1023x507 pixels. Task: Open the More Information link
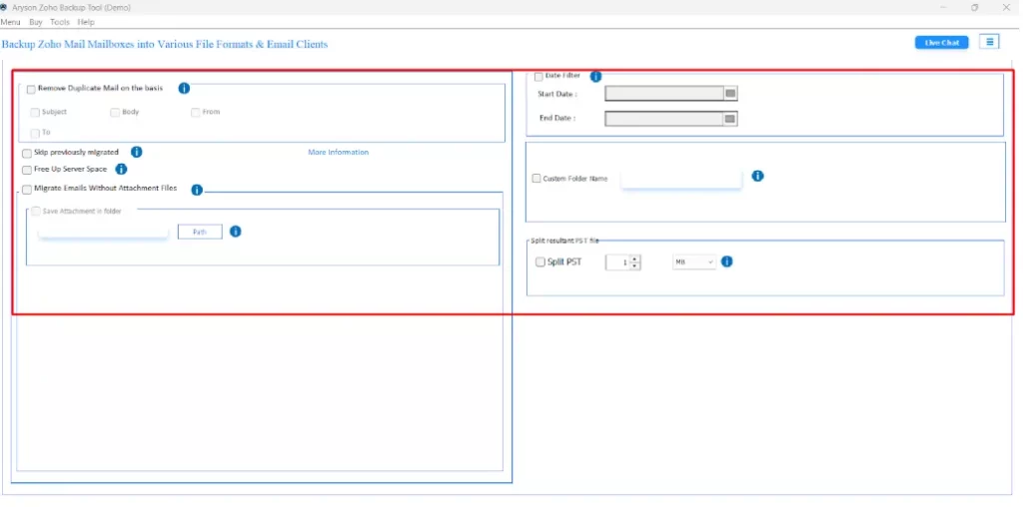[x=338, y=153]
